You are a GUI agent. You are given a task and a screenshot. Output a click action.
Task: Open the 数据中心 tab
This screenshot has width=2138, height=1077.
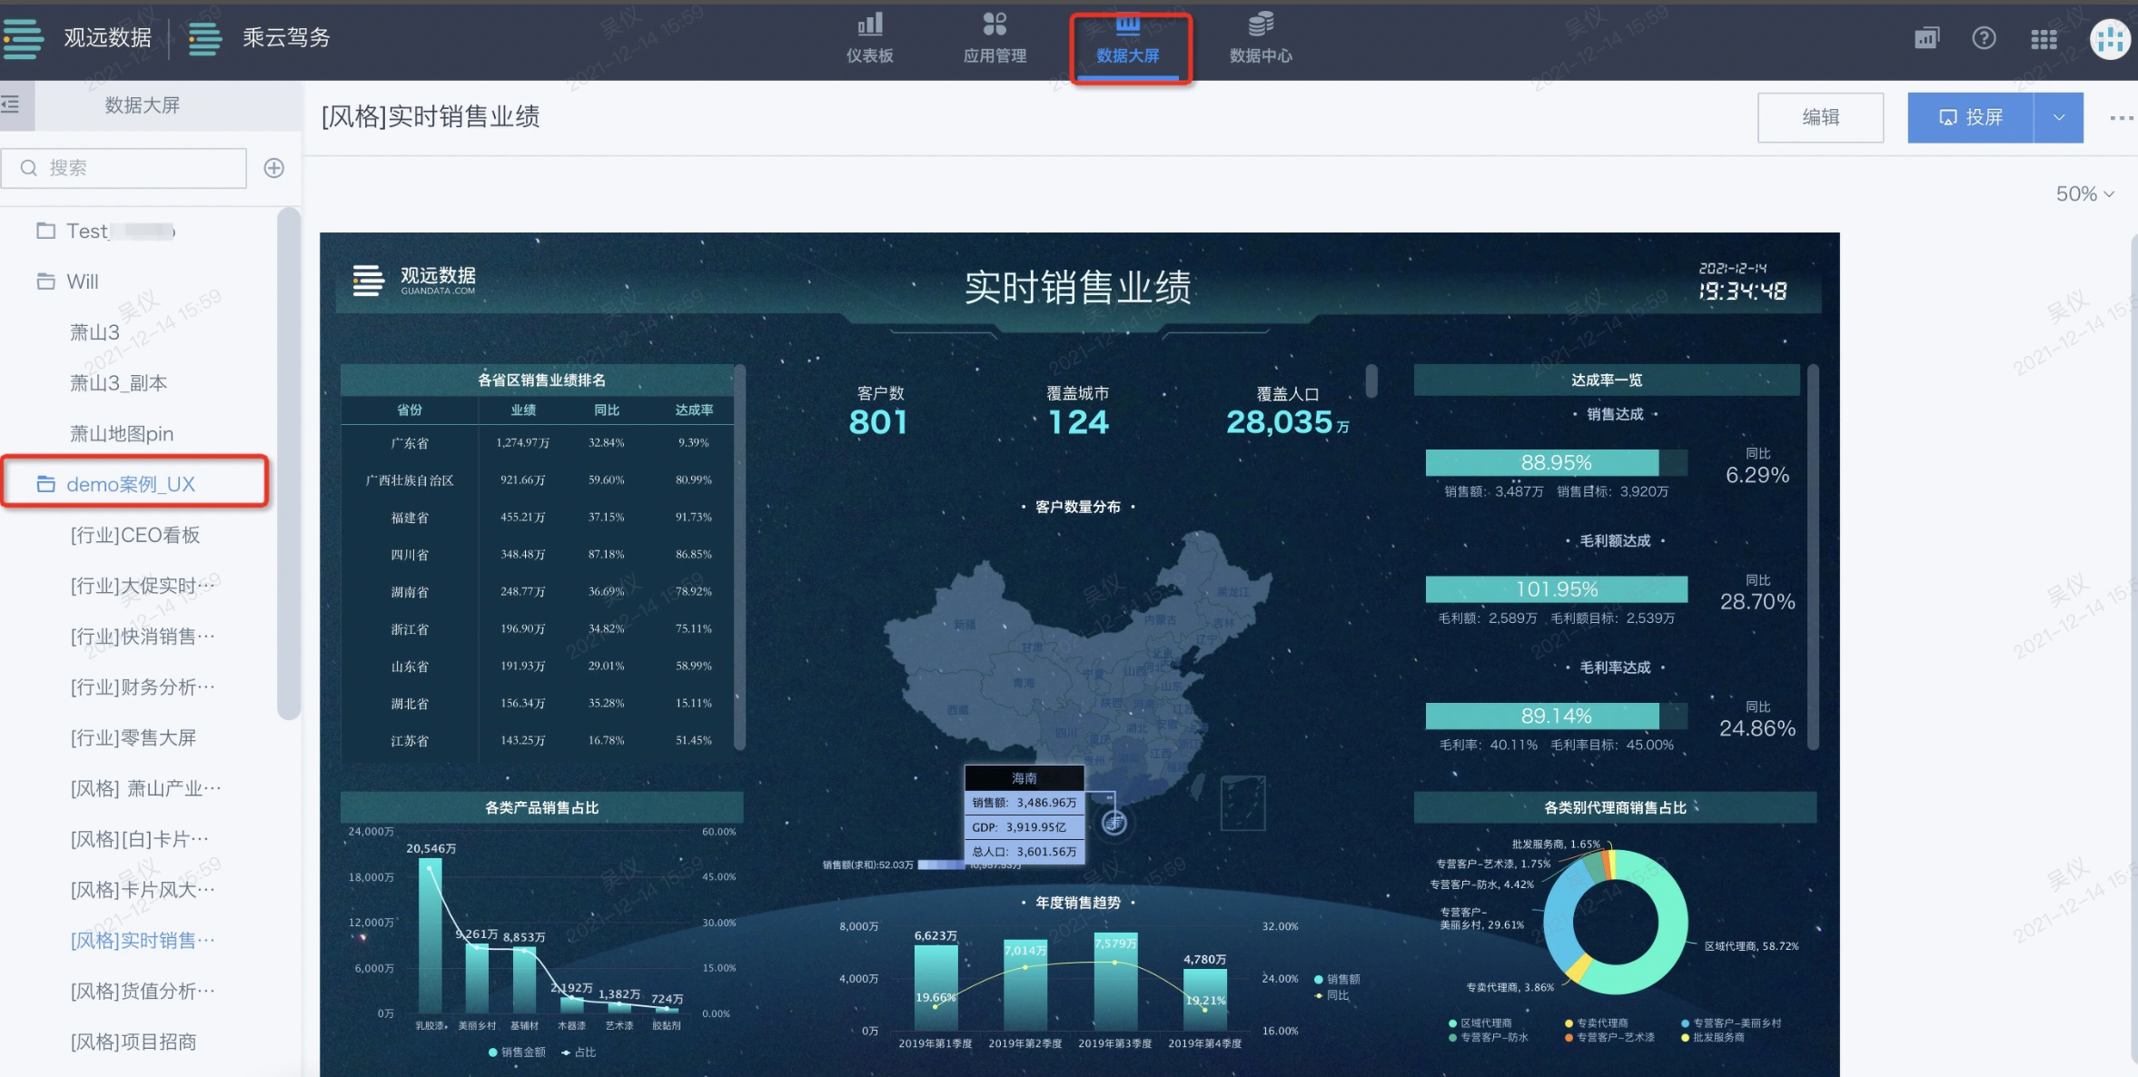click(1261, 39)
